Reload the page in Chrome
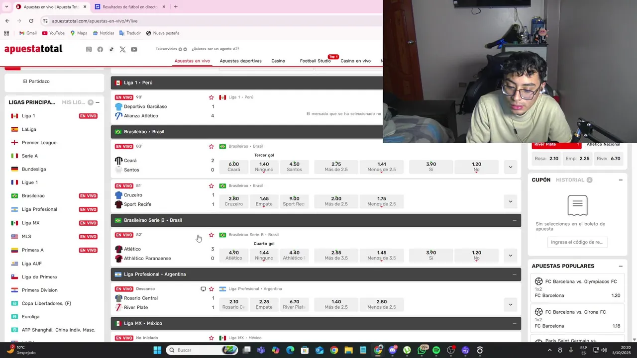 click(31, 21)
